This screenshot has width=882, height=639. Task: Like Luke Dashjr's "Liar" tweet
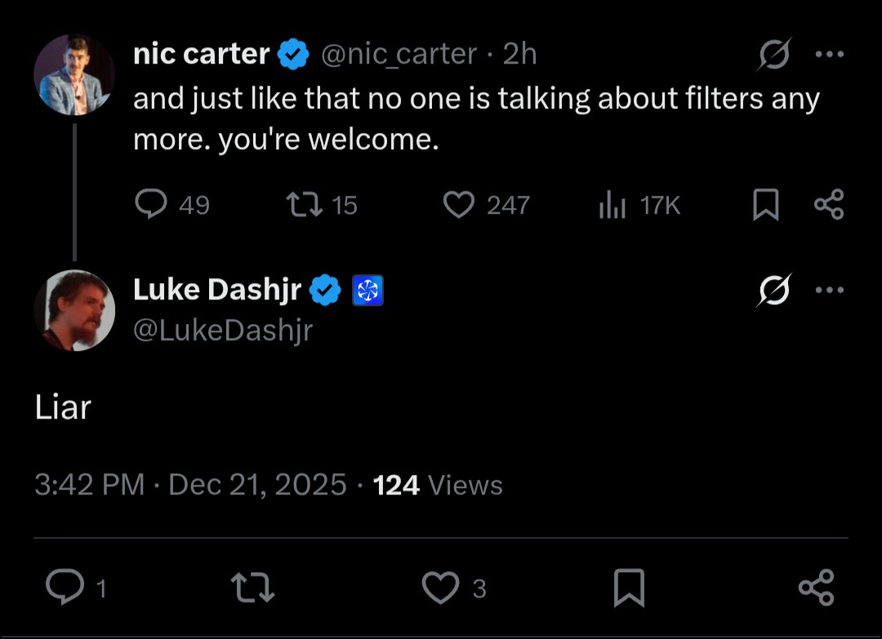pos(440,588)
